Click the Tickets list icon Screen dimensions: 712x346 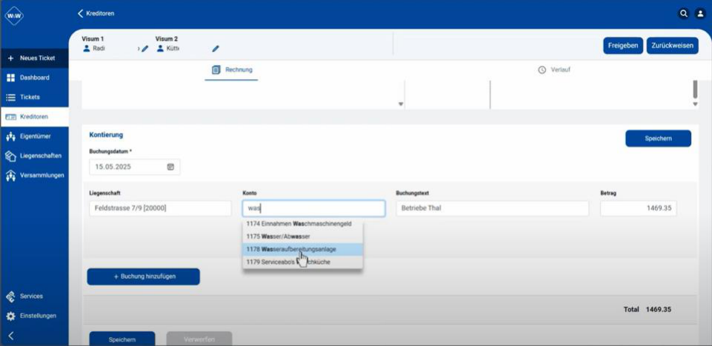(10, 98)
